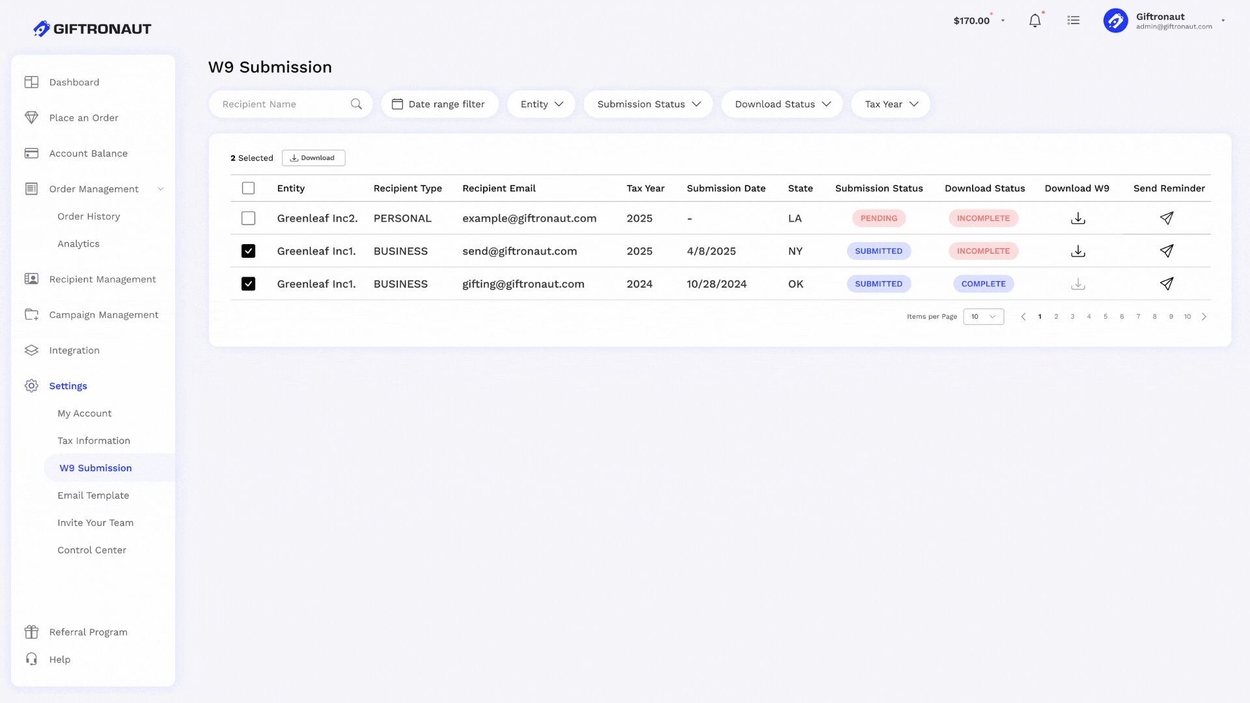Click the Download button for selected rows
The image size is (1250, 703).
click(x=313, y=158)
